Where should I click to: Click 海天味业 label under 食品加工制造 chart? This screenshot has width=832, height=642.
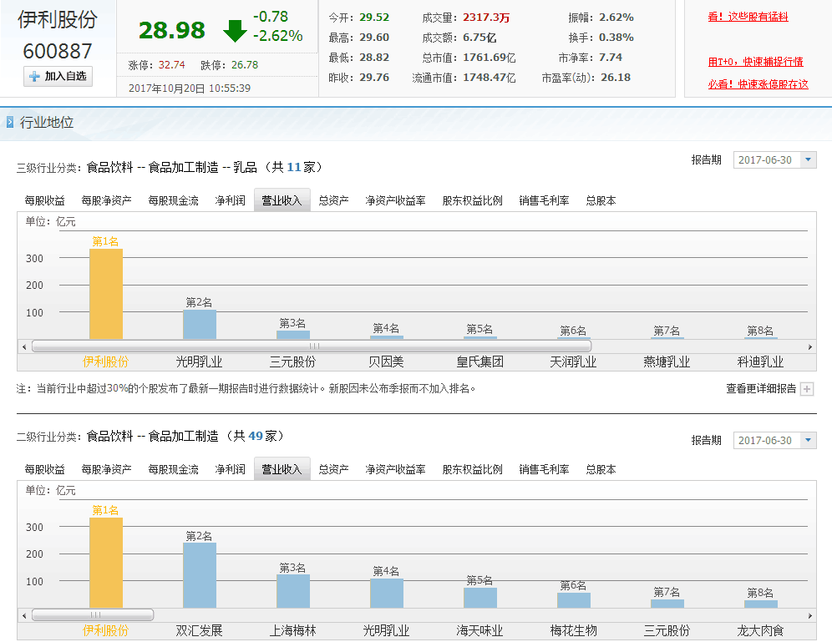click(x=479, y=631)
